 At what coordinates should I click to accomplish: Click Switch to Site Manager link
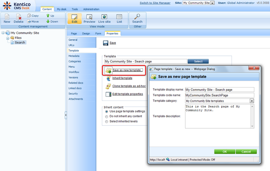click(x=155, y=3)
